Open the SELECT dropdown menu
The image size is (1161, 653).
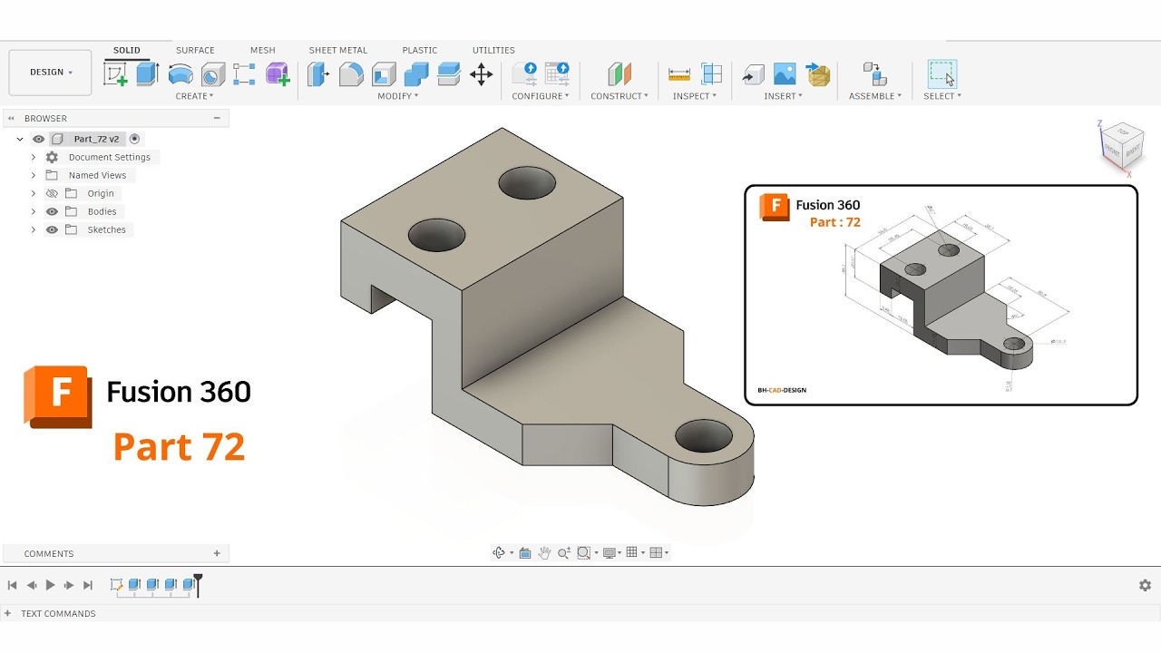pyautogui.click(x=942, y=96)
